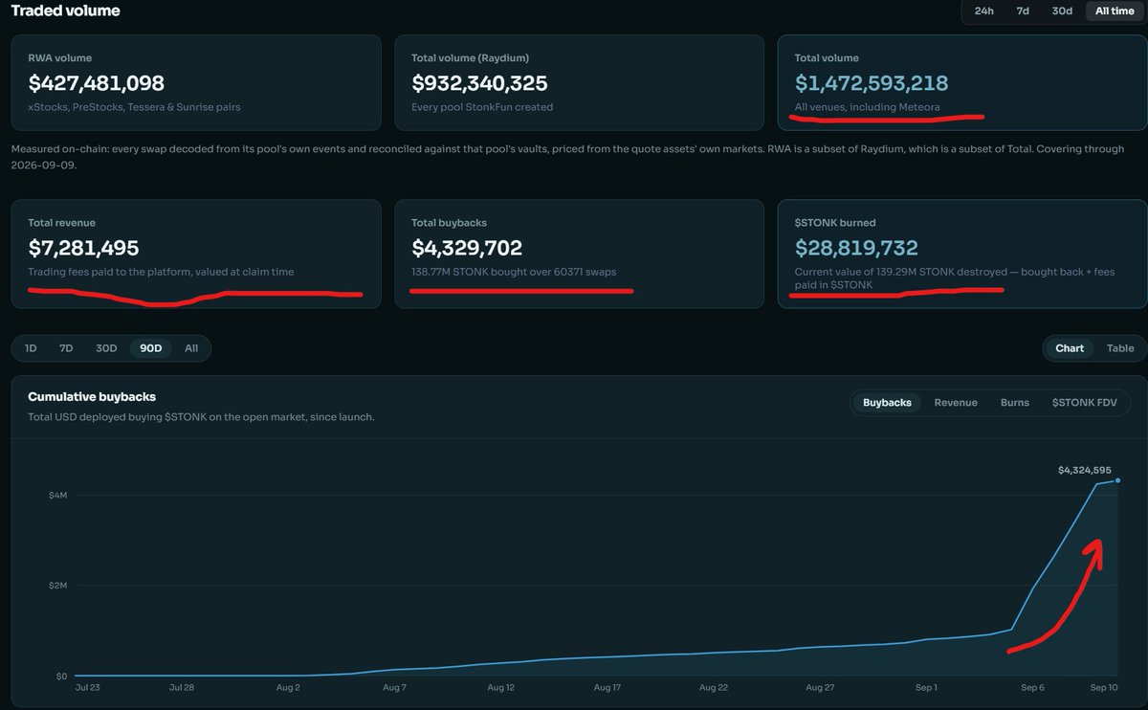This screenshot has height=710, width=1148.
Task: Select the Burns chart series
Action: tap(1015, 403)
